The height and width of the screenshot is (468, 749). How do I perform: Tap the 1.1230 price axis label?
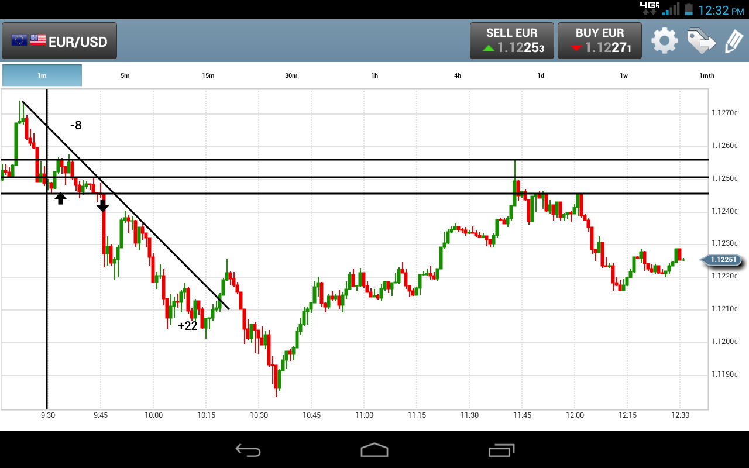pos(724,243)
